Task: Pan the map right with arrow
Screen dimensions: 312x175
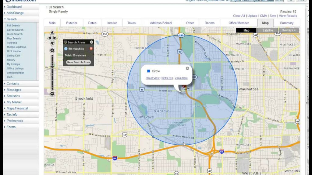Action: 55,38
